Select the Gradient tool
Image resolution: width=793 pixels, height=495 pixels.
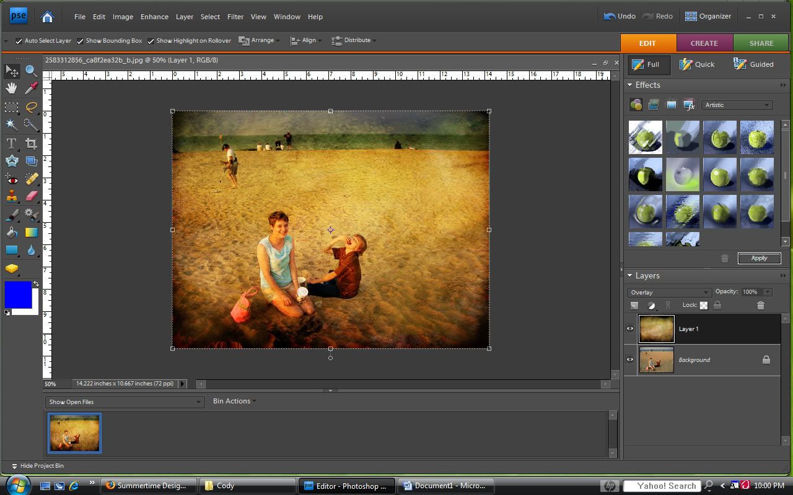click(x=31, y=233)
